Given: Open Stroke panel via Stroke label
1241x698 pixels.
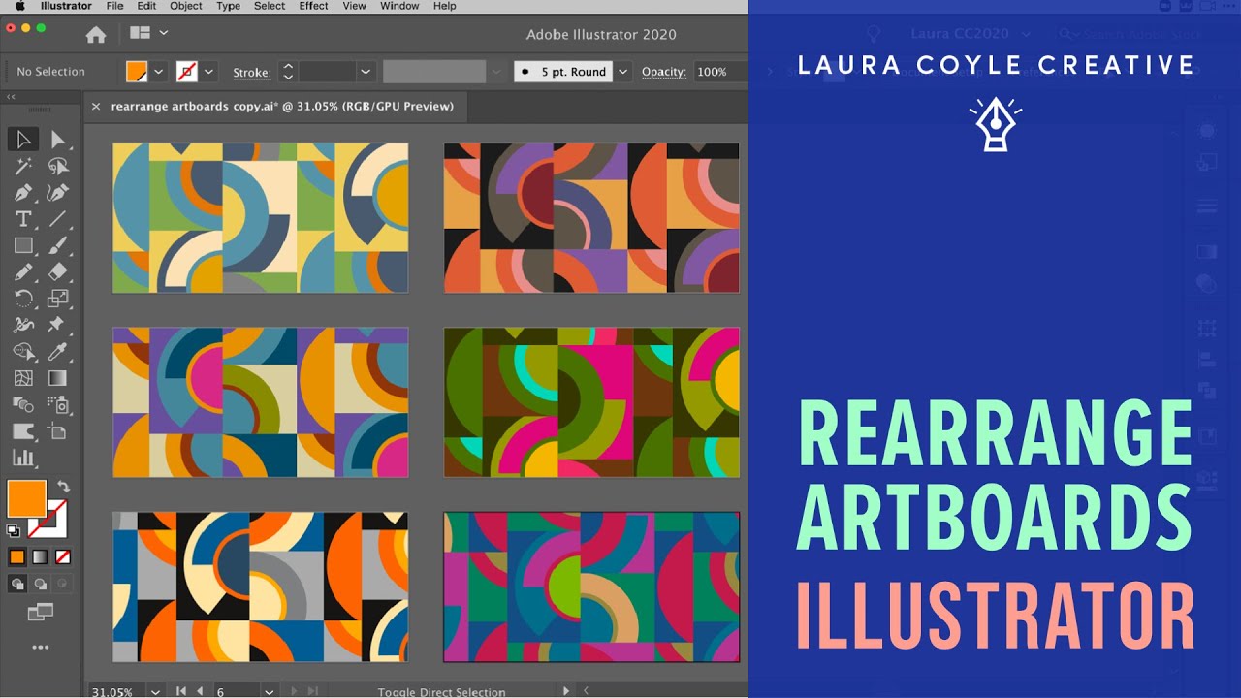Looking at the screenshot, I should [x=252, y=72].
